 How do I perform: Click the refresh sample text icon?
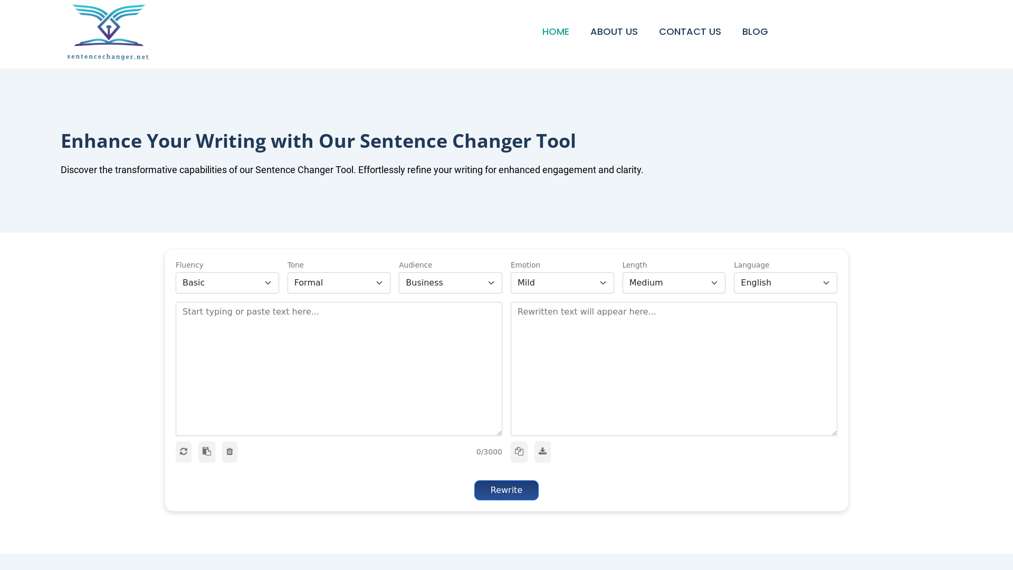[184, 452]
